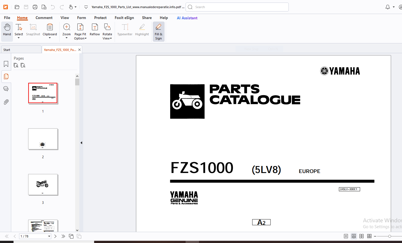Screen dimensions: 402x243
Task: Open the Comments side panel
Action: click(x=6, y=89)
